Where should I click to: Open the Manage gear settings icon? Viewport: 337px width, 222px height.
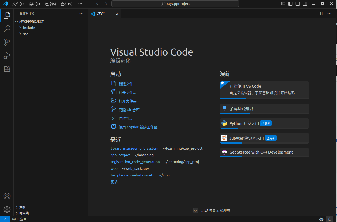[x=7, y=209]
